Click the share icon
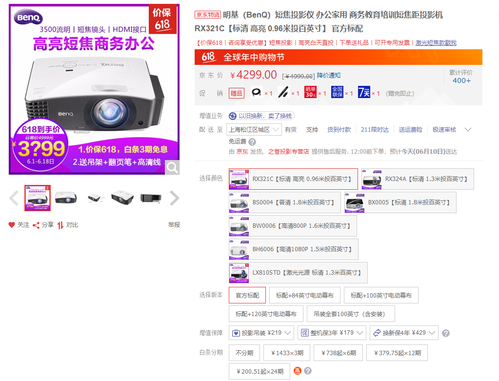Image resolution: width=499 pixels, height=381 pixels. tap(36, 225)
